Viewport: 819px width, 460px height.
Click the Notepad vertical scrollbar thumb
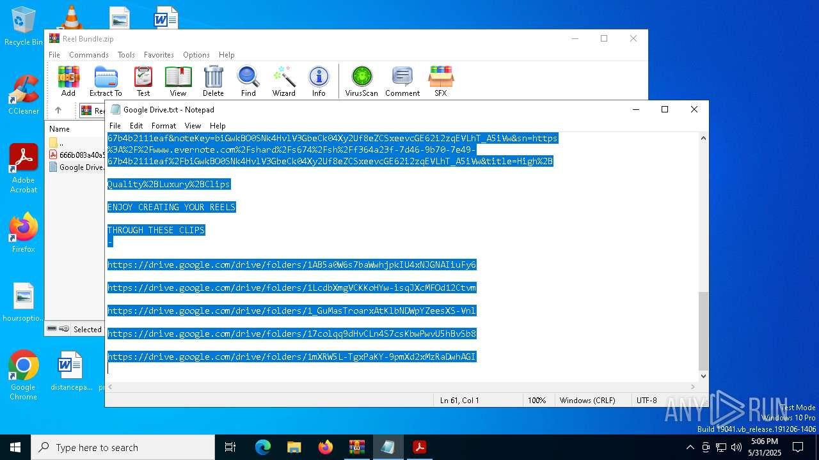(703, 331)
